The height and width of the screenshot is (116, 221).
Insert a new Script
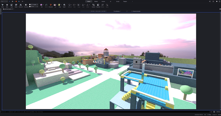click(x=59, y=5)
